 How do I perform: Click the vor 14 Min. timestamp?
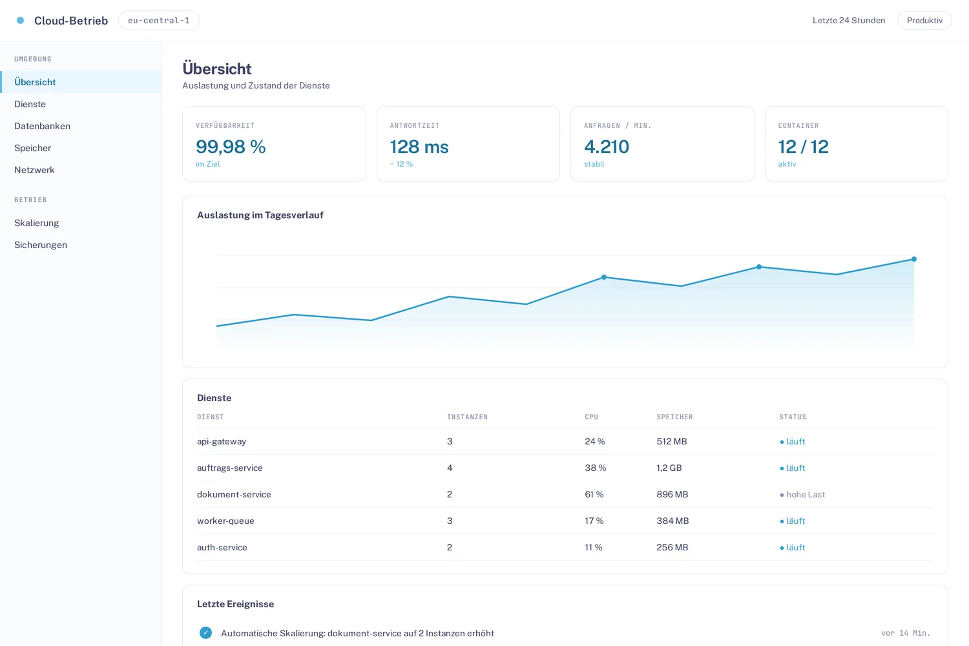tap(906, 633)
